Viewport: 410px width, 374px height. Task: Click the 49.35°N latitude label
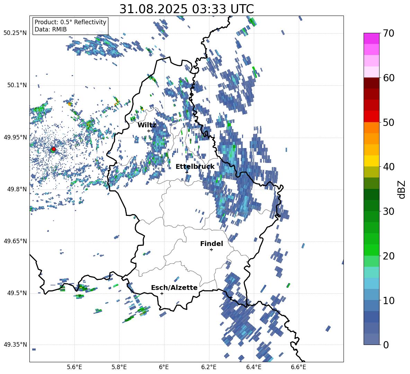(15, 345)
